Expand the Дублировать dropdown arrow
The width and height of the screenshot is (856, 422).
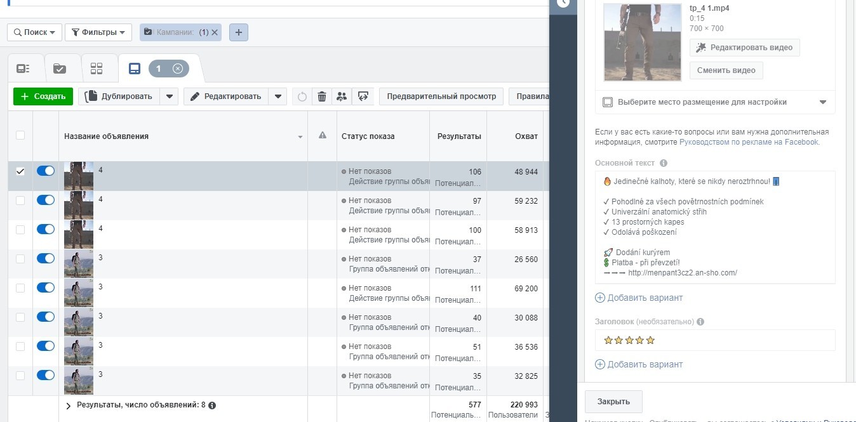point(169,96)
